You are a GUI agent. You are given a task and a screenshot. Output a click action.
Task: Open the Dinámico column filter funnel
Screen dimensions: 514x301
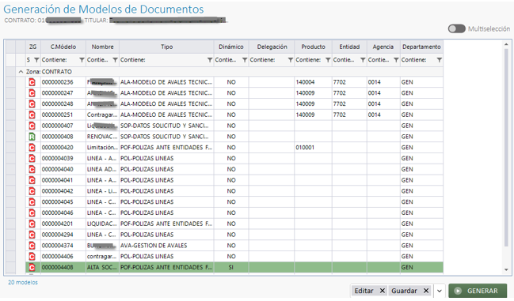coord(245,60)
